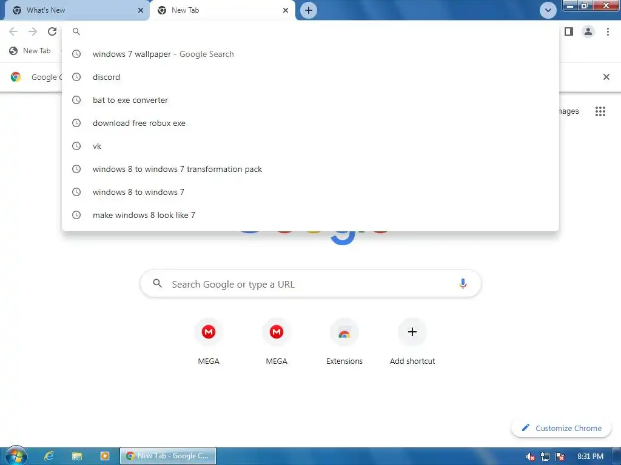This screenshot has width=621, height=465.
Task: Choose the discord suggestion
Action: (310, 77)
